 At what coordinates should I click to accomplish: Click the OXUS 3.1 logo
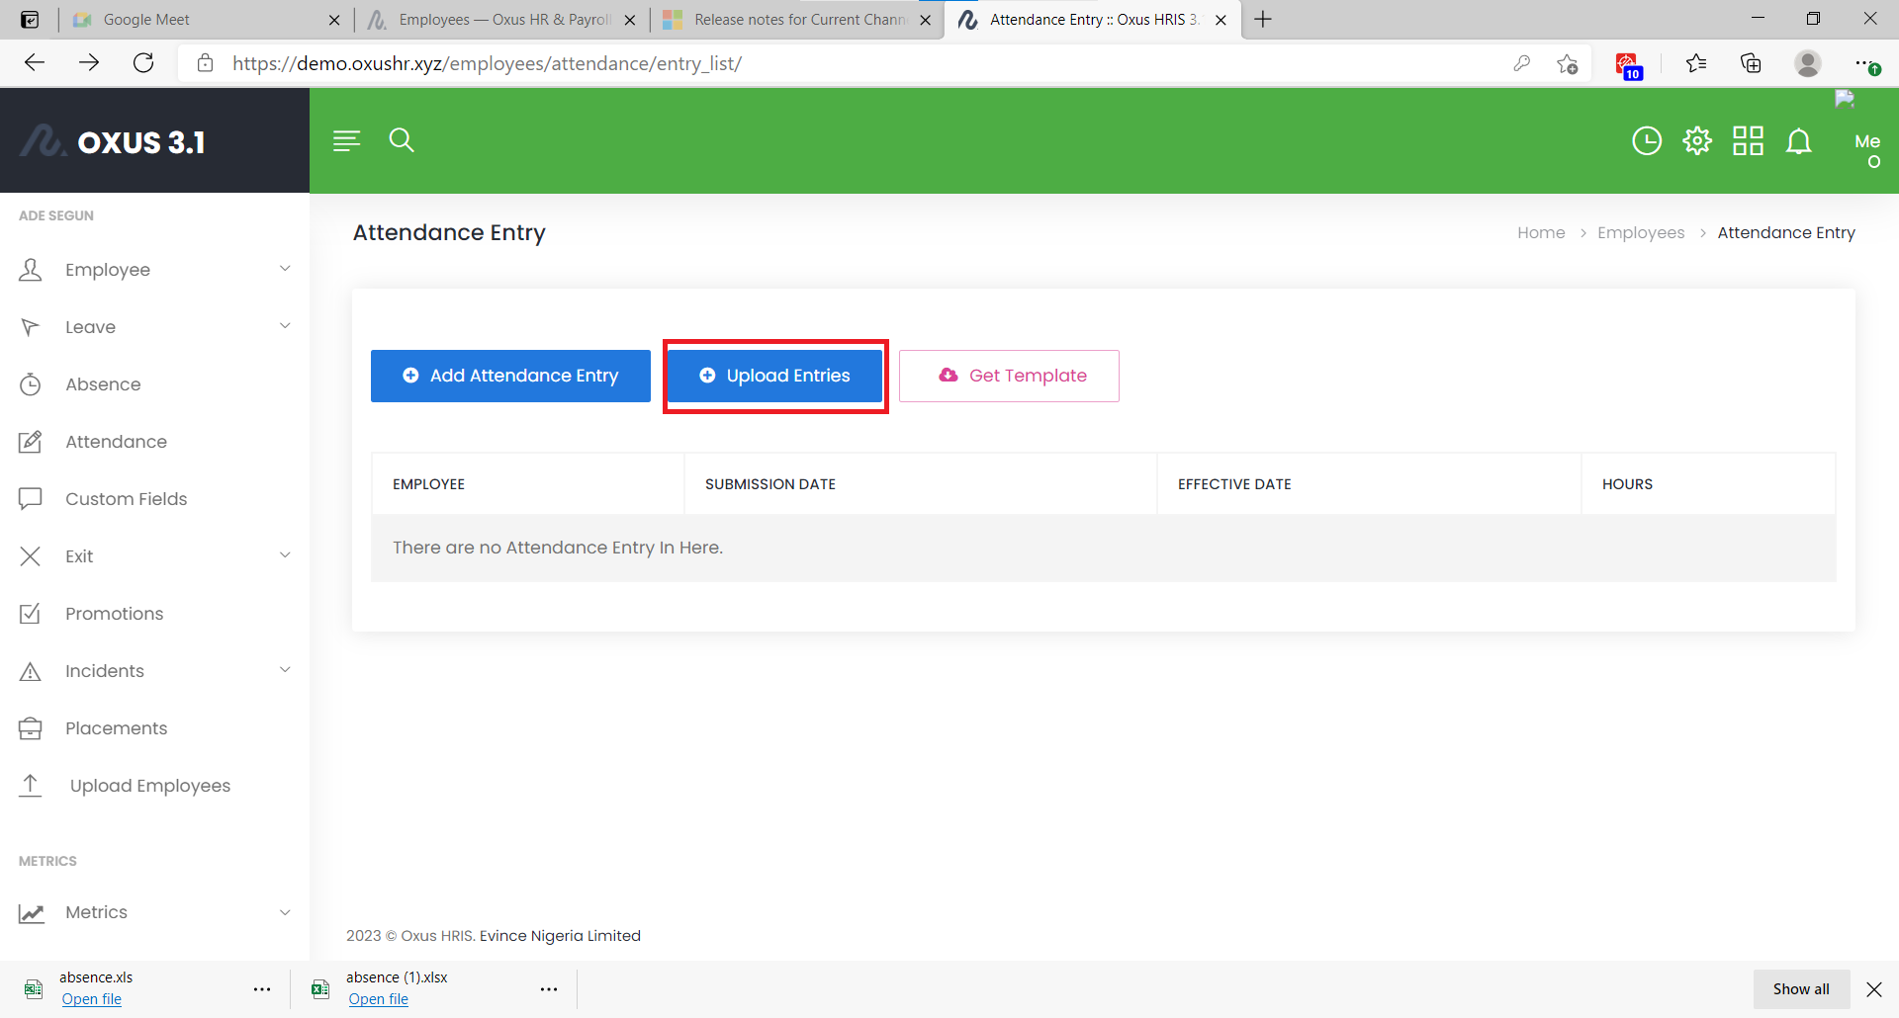click(114, 141)
